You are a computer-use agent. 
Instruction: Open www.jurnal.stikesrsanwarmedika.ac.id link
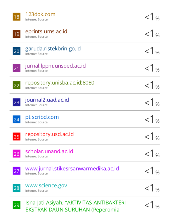click(72, 169)
